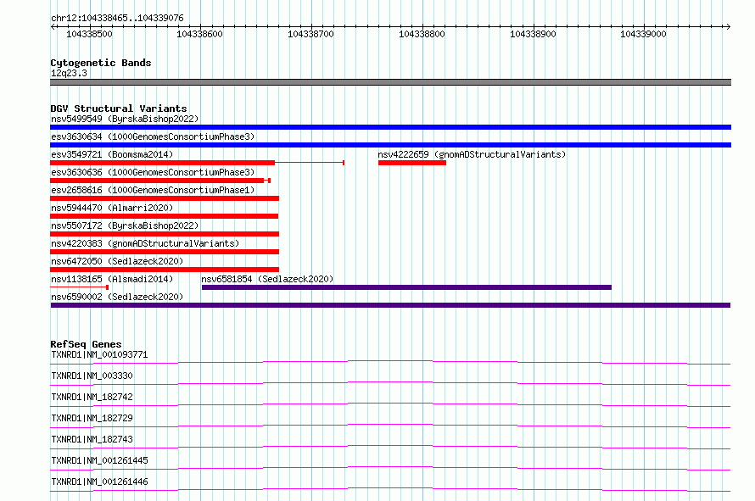Click ruler position 104338600
The image size is (755, 501).
click(200, 34)
